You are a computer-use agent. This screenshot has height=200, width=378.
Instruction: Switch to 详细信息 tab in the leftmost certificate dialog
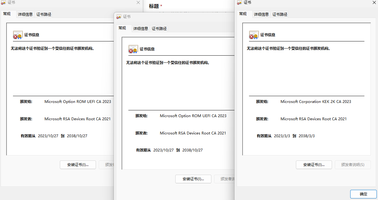tap(25, 14)
